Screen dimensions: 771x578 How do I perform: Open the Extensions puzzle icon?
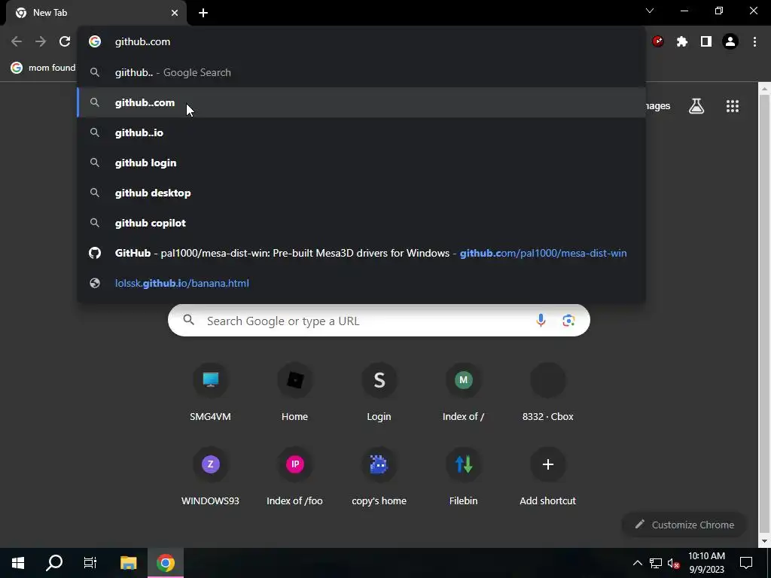tap(682, 42)
